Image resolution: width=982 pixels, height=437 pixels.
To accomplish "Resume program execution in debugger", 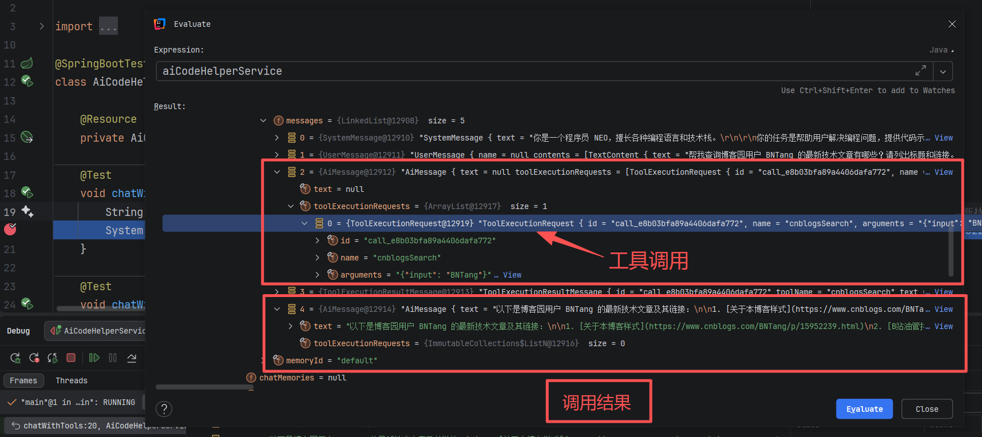I will (x=94, y=358).
